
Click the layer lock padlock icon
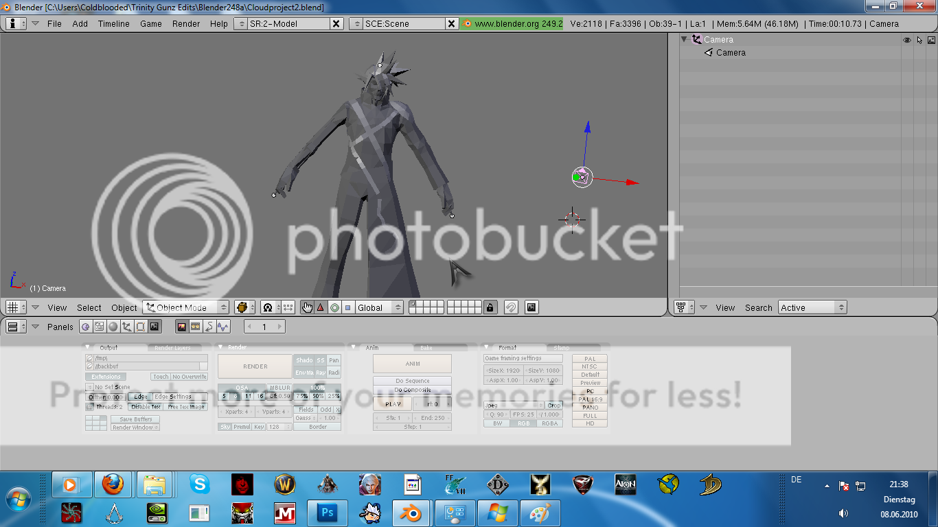tap(490, 307)
